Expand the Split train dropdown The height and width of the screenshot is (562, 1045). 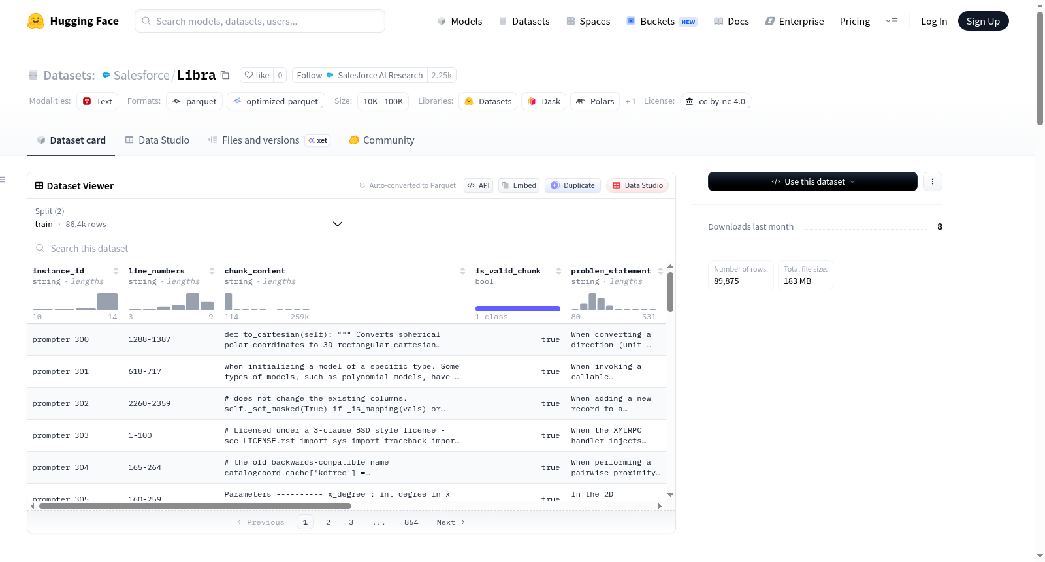click(189, 217)
